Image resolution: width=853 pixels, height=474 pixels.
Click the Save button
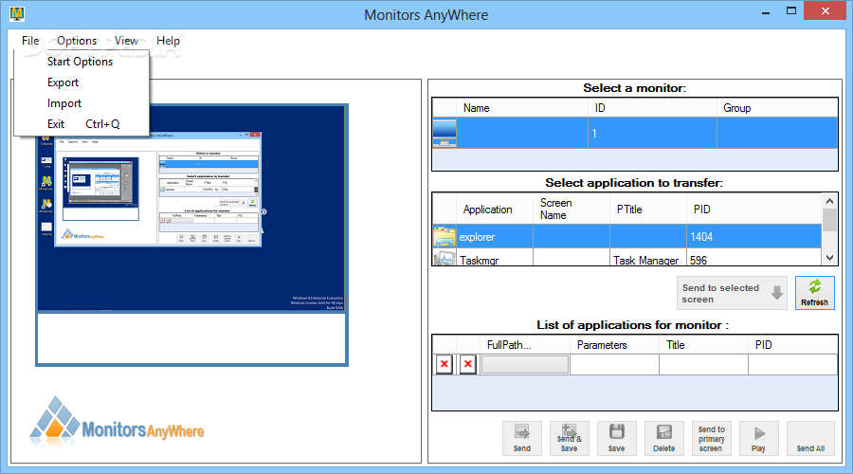point(616,438)
